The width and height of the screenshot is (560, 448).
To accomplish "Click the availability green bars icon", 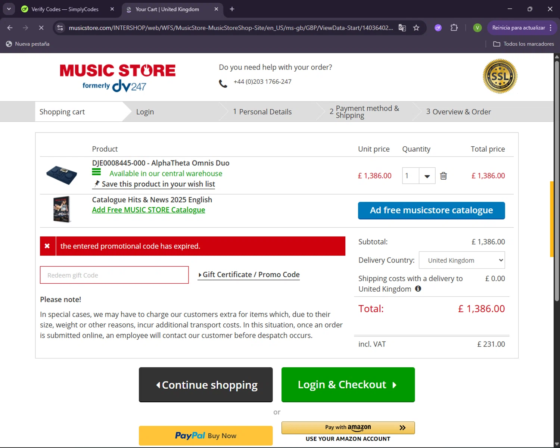I will pyautogui.click(x=96, y=172).
